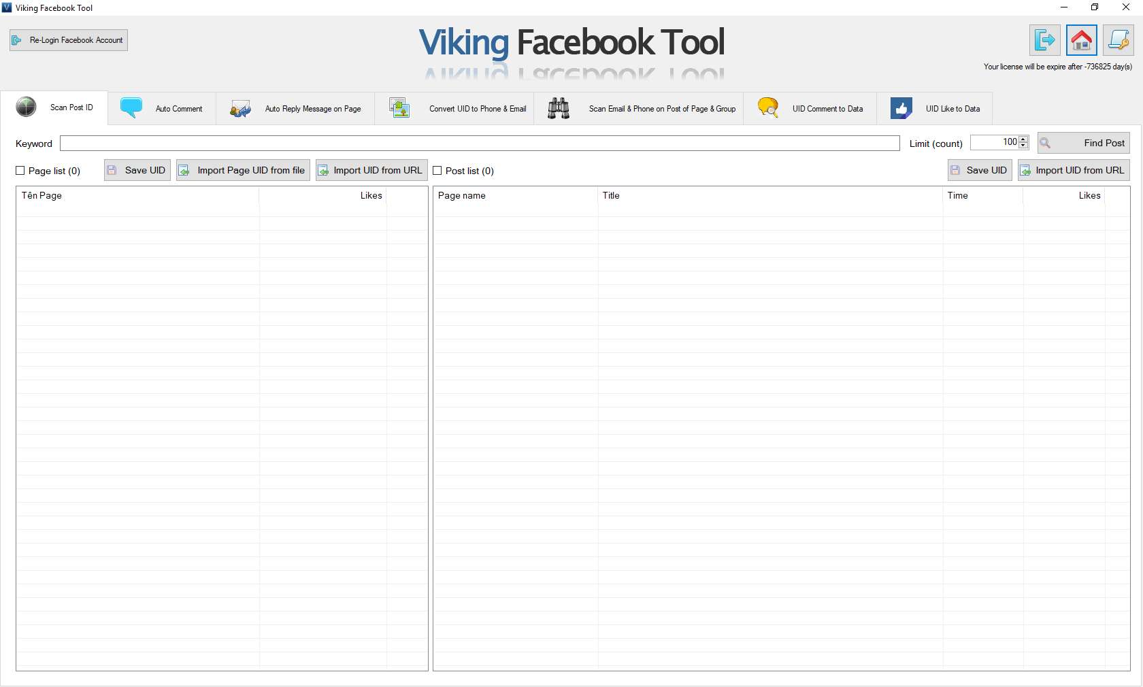Increase the Limit count with up arrow

[x=1023, y=139]
